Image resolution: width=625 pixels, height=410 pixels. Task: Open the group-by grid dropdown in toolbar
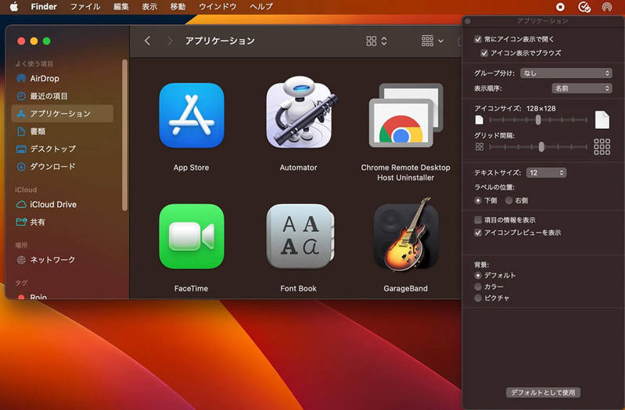[x=433, y=41]
